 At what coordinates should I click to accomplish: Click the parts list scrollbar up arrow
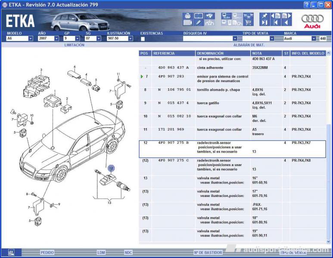click(328, 53)
